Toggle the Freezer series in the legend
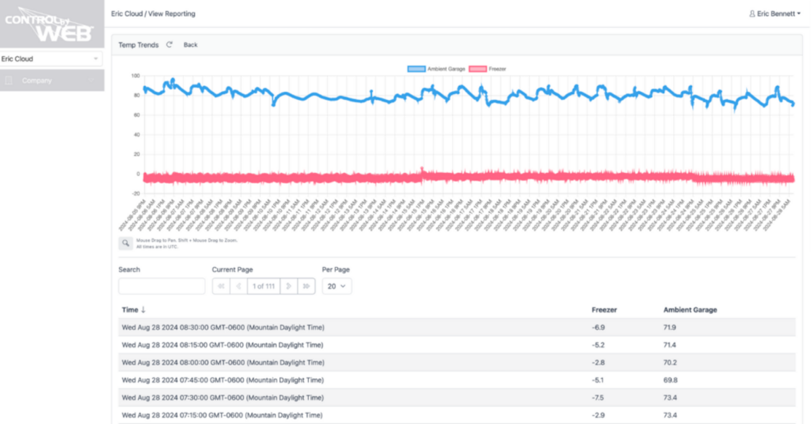The height and width of the screenshot is (424, 811). pos(498,68)
